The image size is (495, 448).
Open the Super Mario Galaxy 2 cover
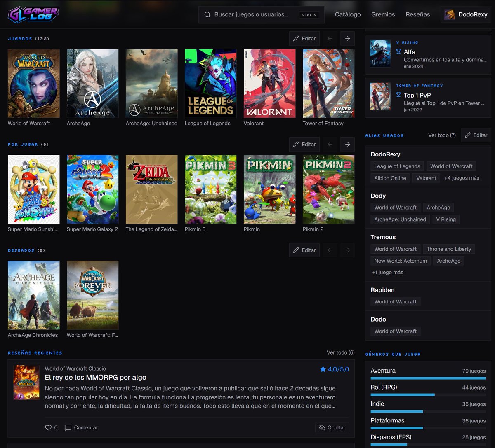coord(93,189)
